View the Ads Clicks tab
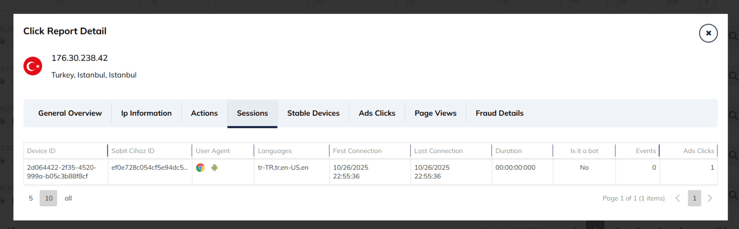 [x=377, y=113]
